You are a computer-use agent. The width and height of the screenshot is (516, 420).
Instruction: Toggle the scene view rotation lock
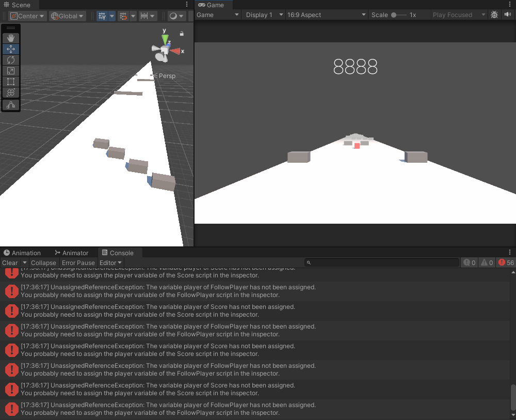point(182,34)
